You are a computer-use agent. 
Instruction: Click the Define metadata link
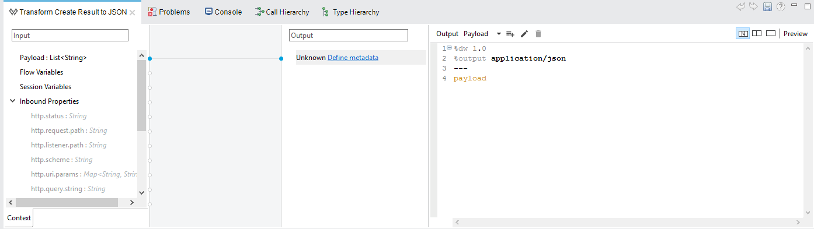(353, 58)
